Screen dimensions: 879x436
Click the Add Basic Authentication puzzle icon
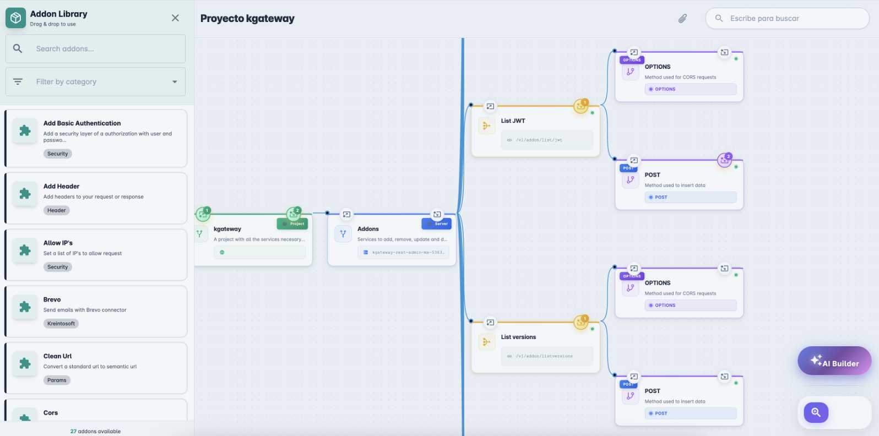coord(25,130)
